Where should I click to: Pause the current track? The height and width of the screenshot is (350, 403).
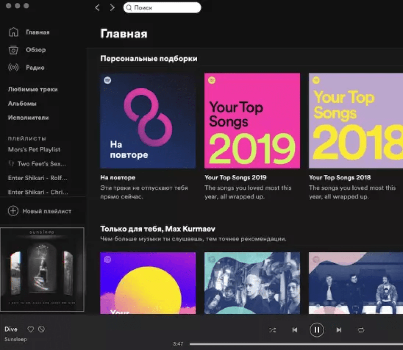(x=317, y=330)
